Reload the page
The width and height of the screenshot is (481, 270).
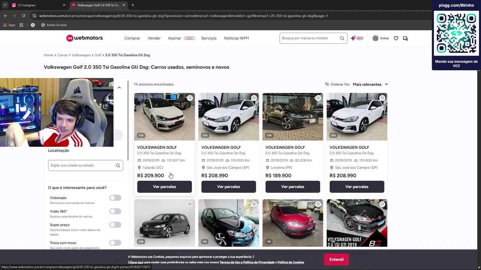pos(23,16)
